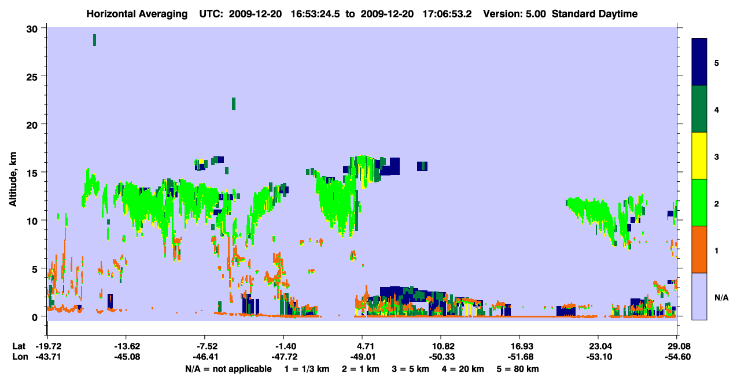
Task: Click latitude value -7.52
Action: click(206, 346)
